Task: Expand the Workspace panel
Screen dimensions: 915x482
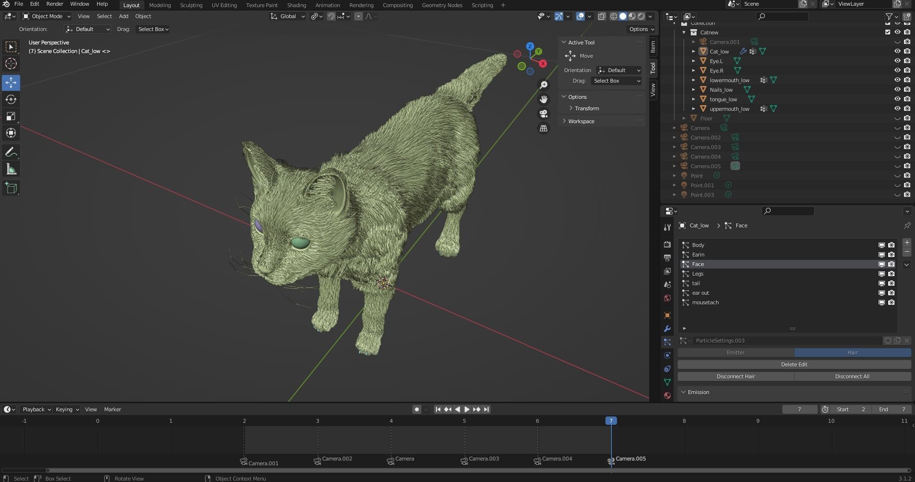Action: pyautogui.click(x=581, y=121)
